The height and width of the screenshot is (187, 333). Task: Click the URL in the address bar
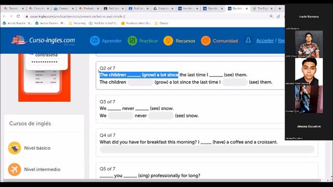click(x=78, y=16)
